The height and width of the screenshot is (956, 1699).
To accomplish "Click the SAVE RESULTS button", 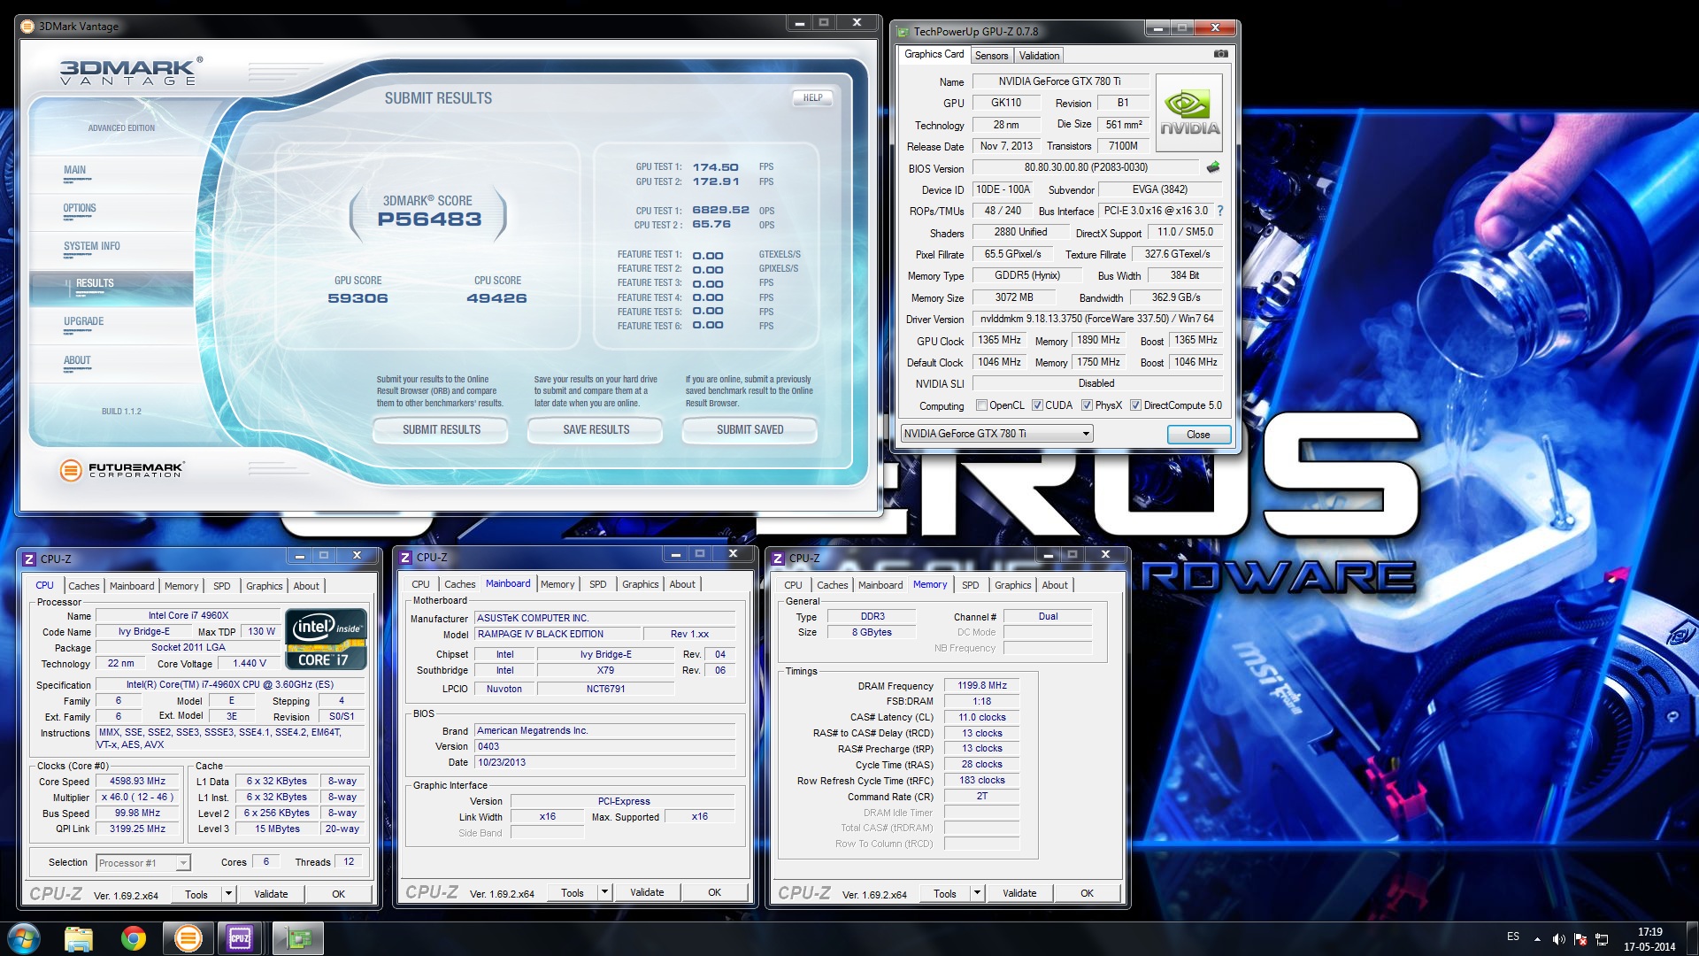I will [x=596, y=429].
